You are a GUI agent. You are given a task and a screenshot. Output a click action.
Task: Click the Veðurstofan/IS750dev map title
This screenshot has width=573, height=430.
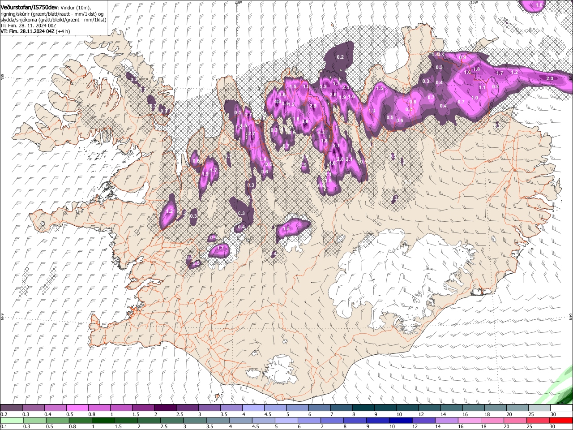[29, 8]
